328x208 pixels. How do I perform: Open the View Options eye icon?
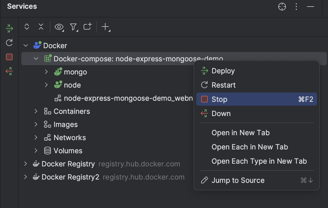pyautogui.click(x=59, y=27)
